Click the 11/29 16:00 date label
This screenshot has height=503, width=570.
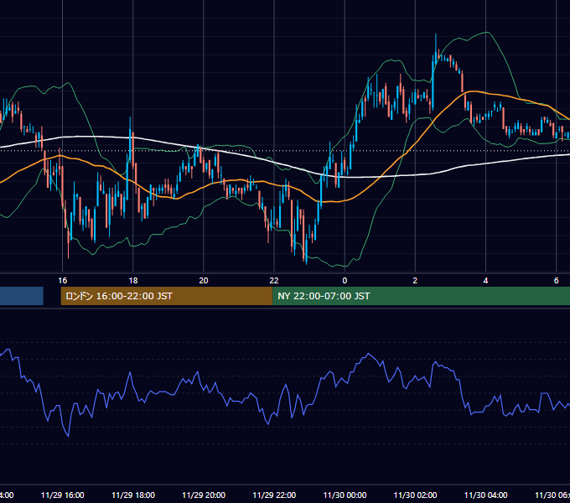63,495
